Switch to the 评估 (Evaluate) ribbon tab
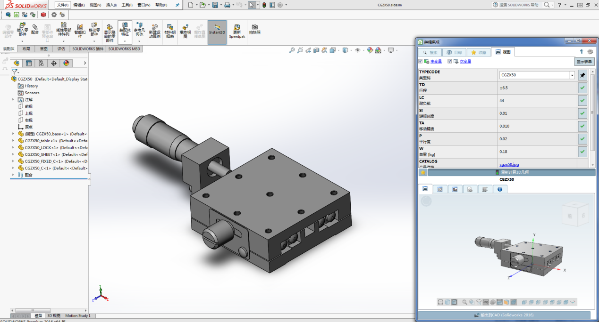Image resolution: width=599 pixels, height=322 pixels. coord(61,48)
